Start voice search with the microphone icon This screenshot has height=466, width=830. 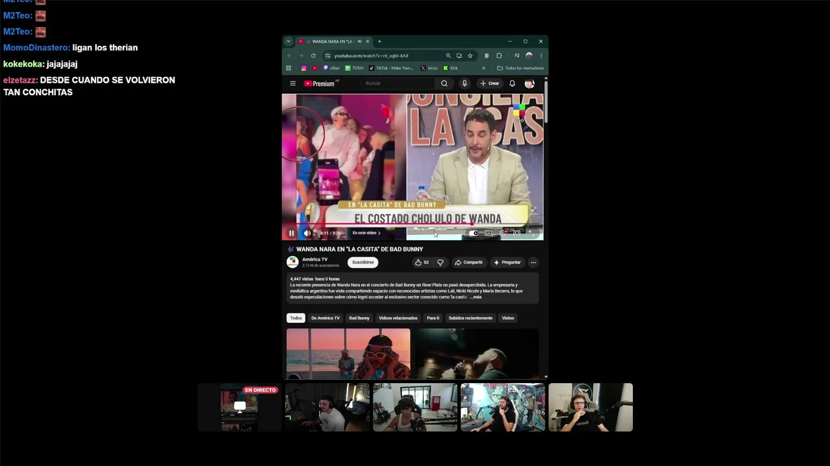click(464, 83)
